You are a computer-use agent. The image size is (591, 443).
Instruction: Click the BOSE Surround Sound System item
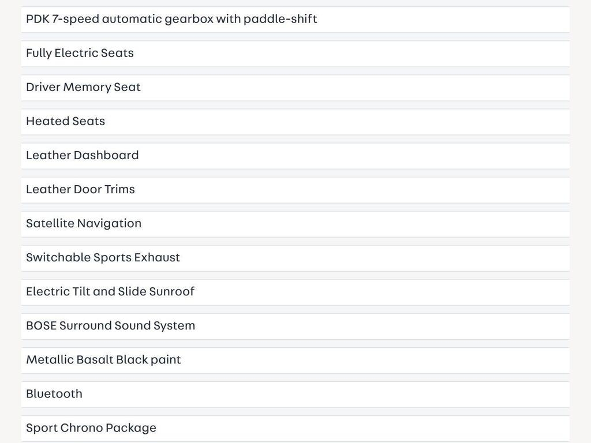click(295, 326)
